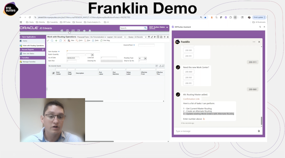285x158 pixels.
Task: Click the export grid data icon
Action: (x=160, y=66)
